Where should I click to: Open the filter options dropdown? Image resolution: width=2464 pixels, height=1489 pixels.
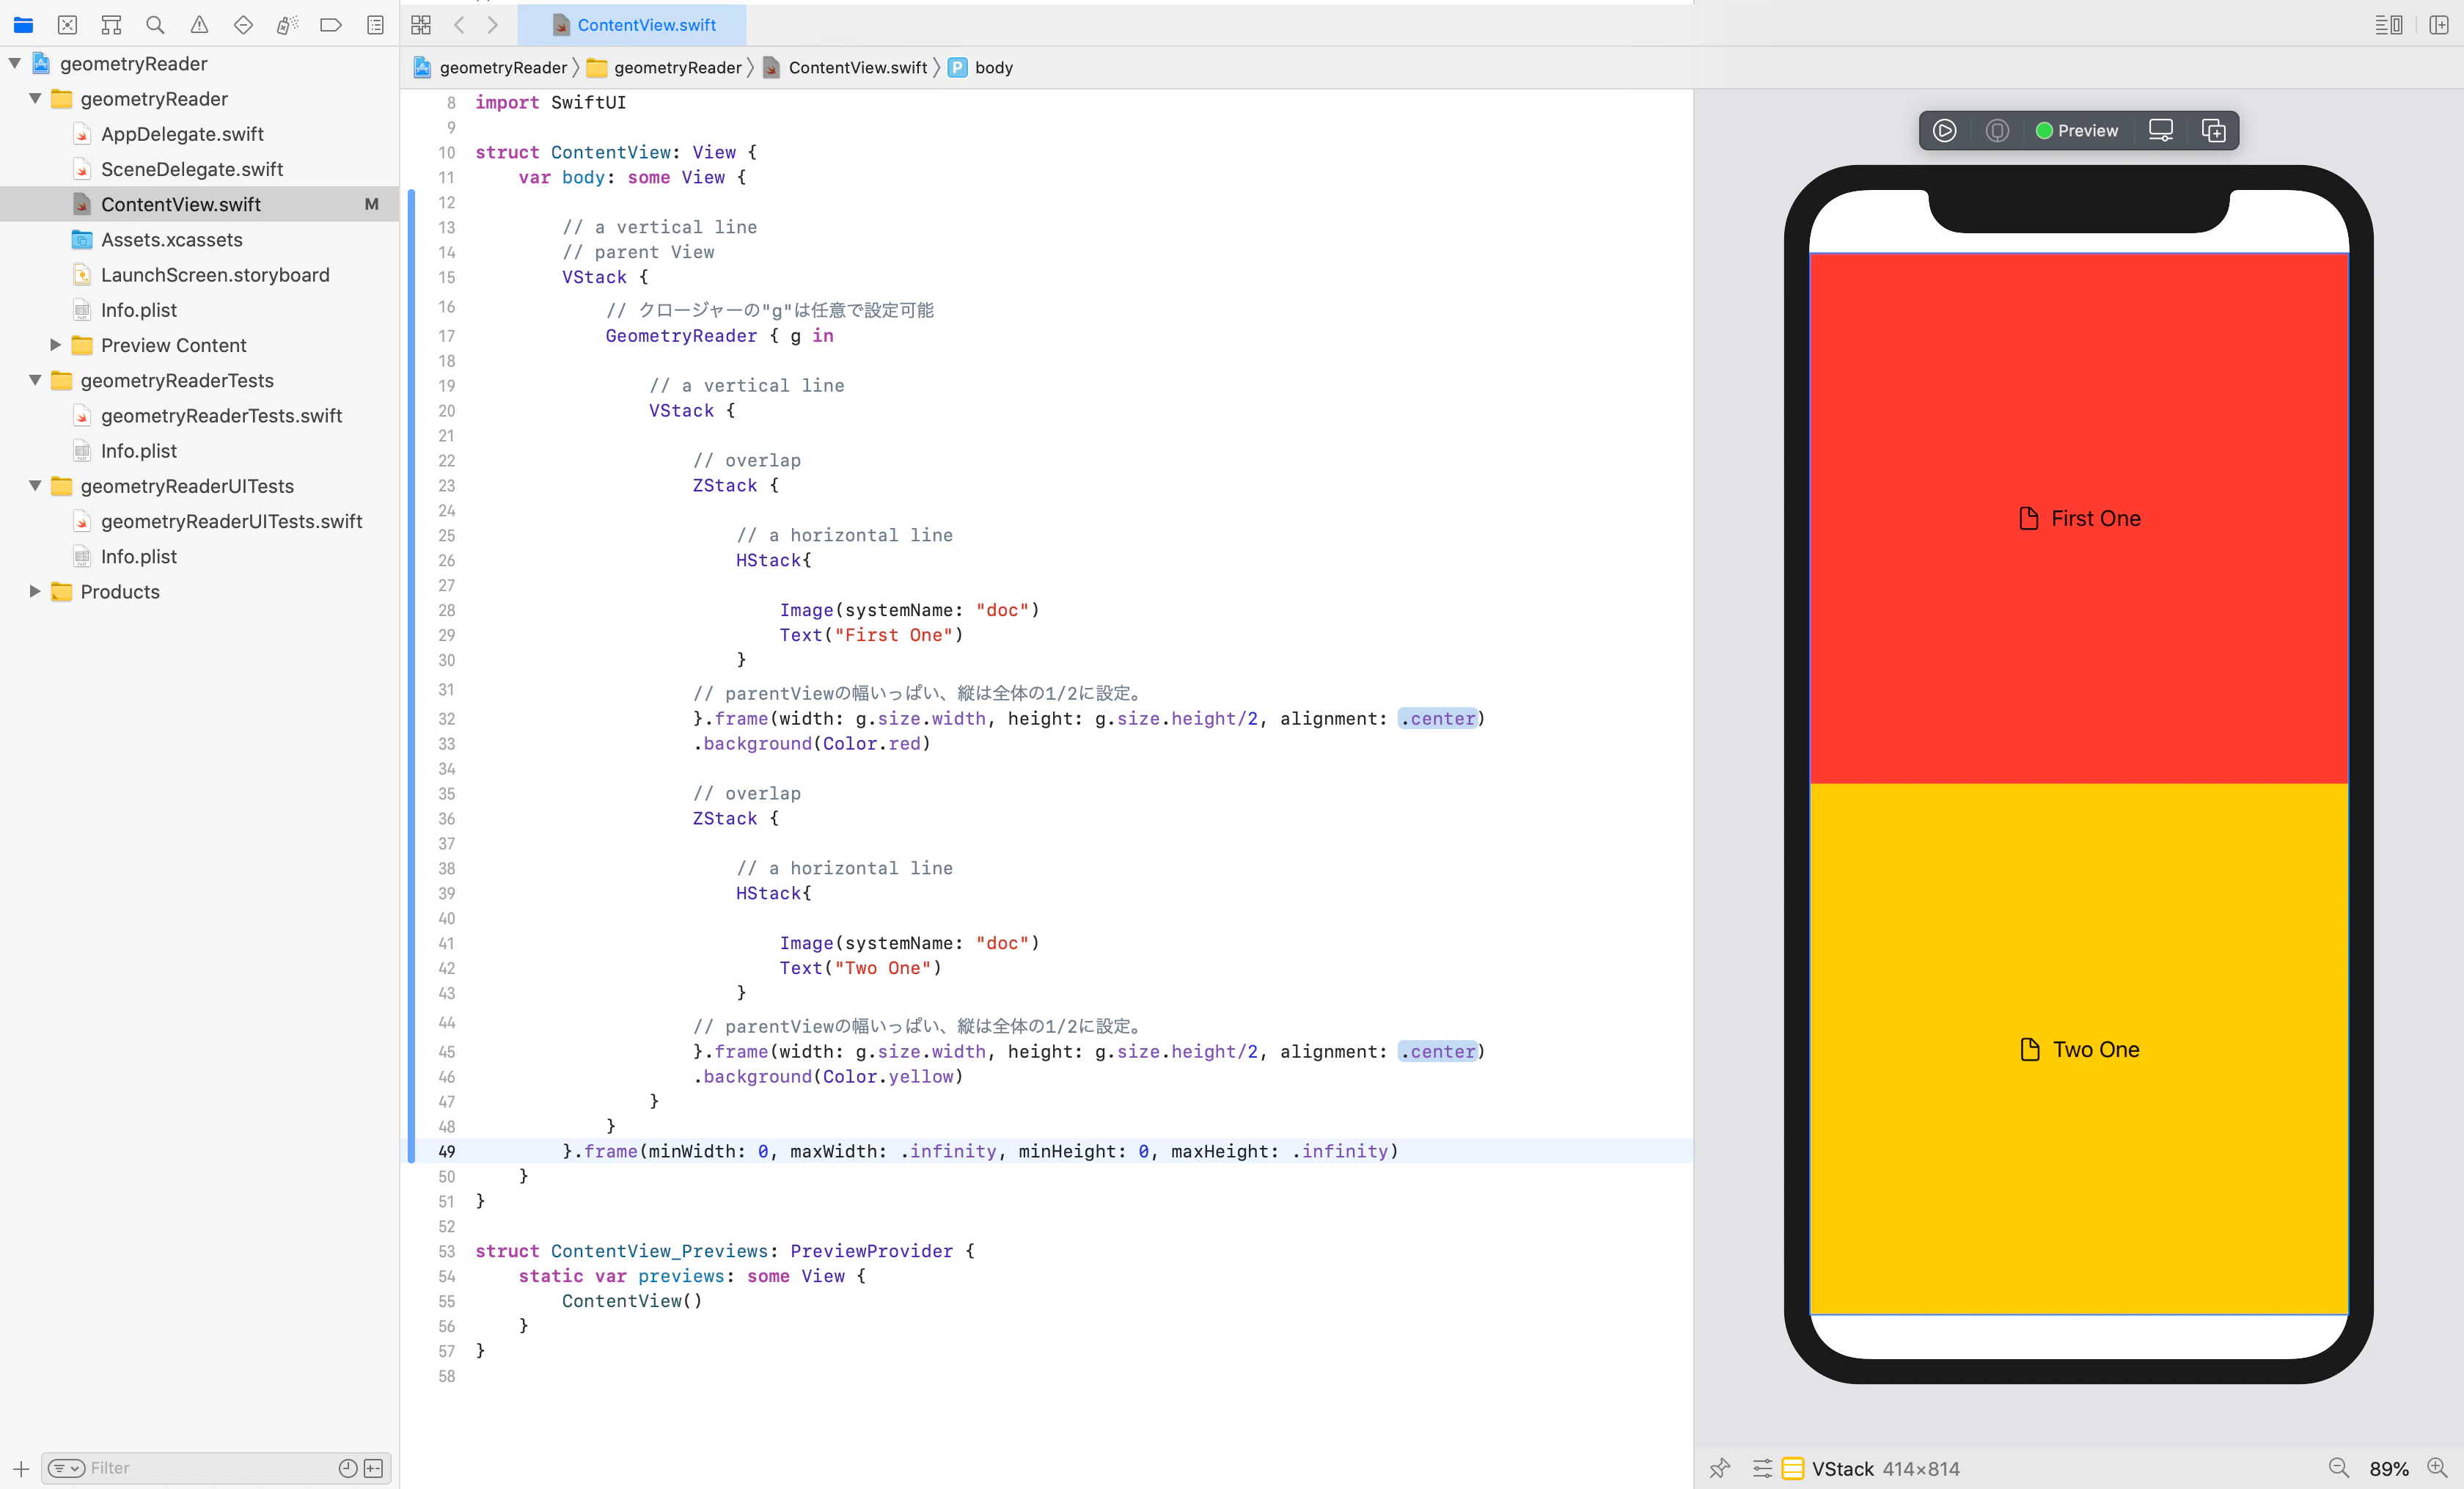click(x=67, y=1468)
